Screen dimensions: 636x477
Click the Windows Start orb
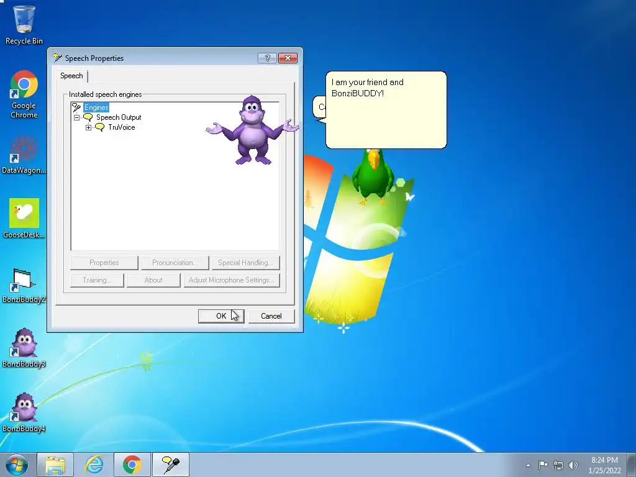[17, 465]
